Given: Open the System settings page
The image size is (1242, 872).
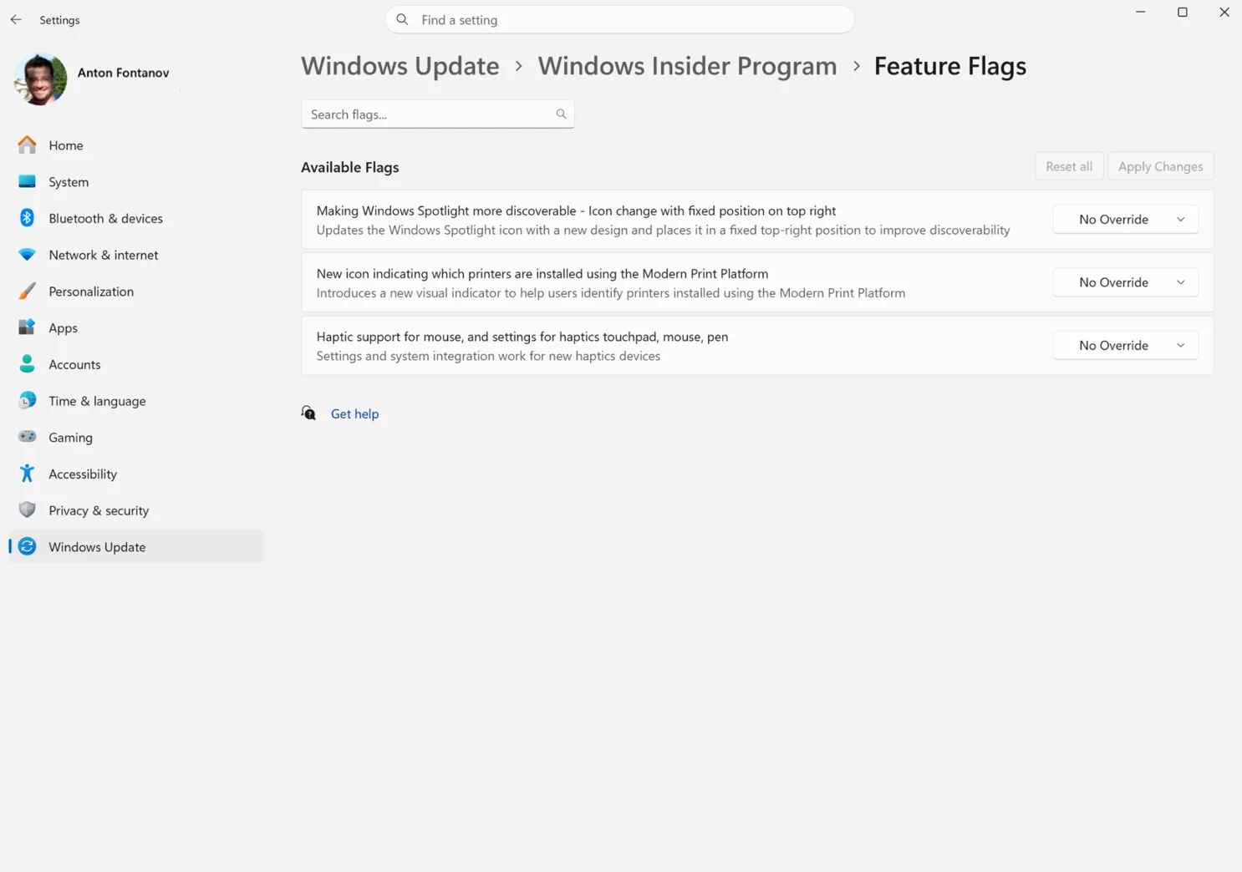Looking at the screenshot, I should coord(69,182).
